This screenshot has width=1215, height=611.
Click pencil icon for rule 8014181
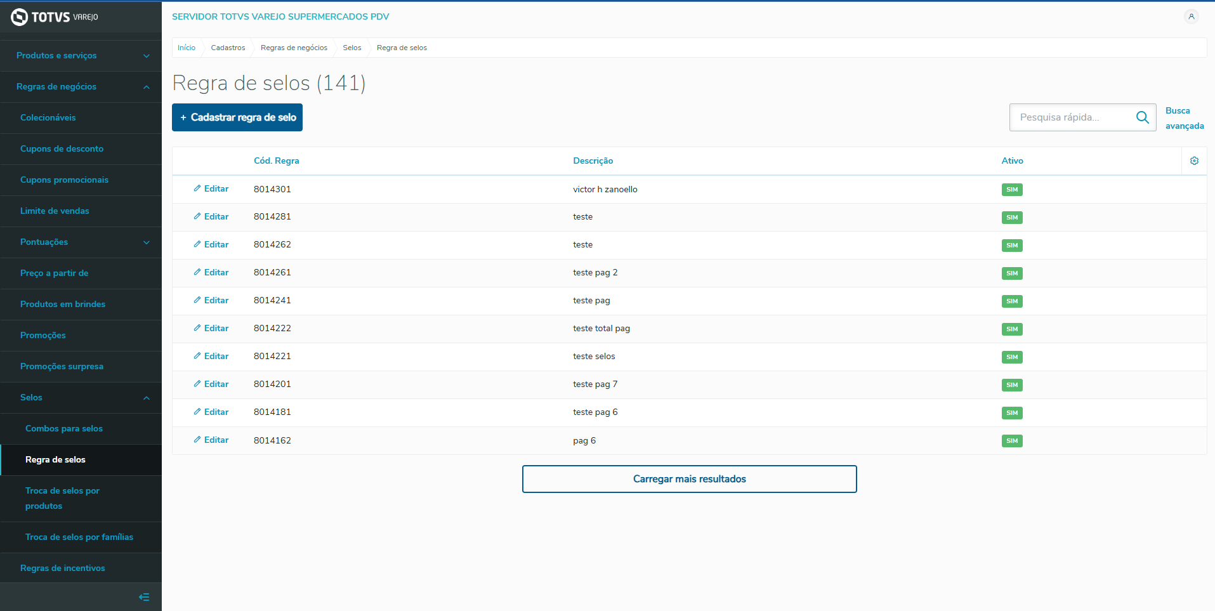(x=197, y=412)
